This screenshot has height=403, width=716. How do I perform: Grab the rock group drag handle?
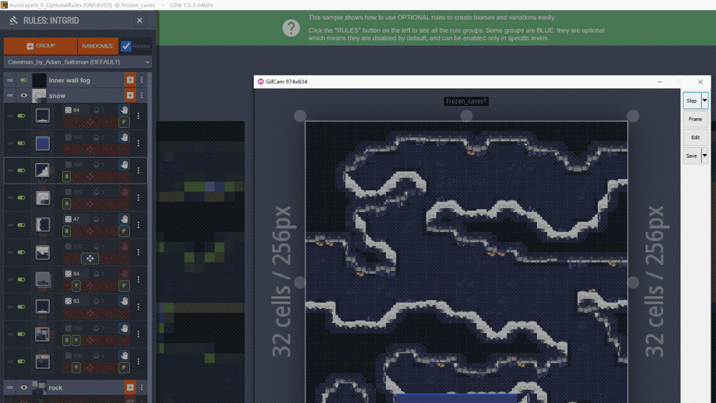9,388
